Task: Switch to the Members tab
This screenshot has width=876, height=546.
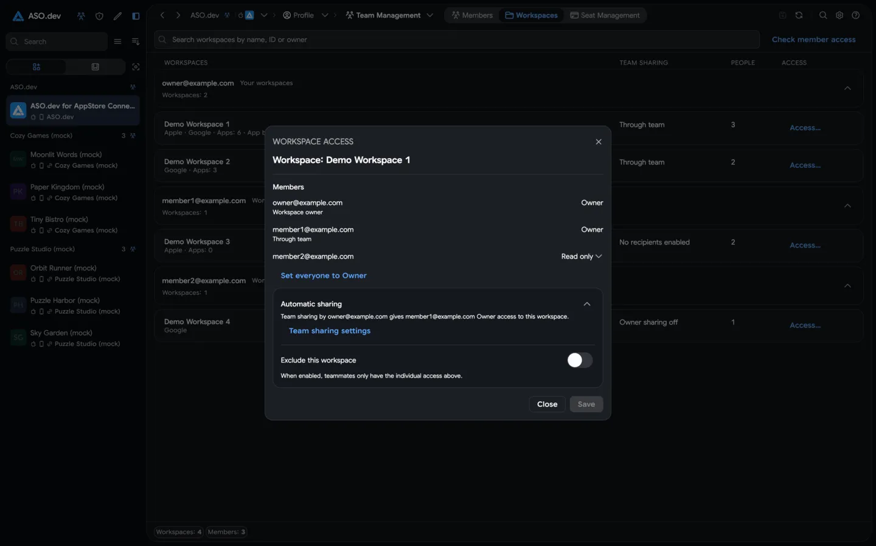Action: coord(472,15)
